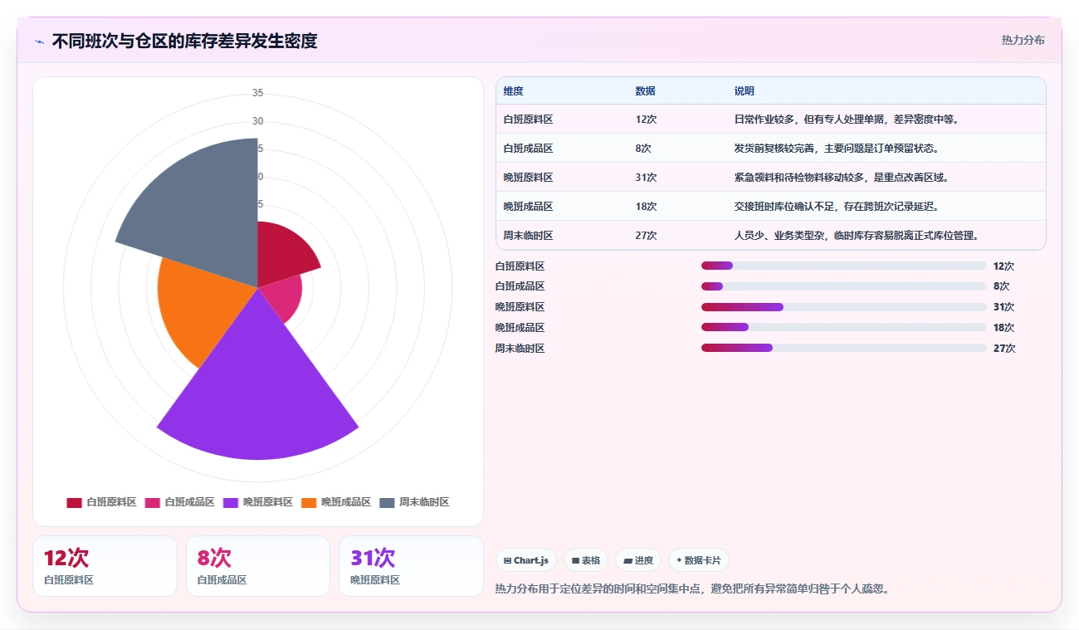1079x630 pixels.
Task: Open the 12次 白班原料区 data card
Action: tap(105, 566)
